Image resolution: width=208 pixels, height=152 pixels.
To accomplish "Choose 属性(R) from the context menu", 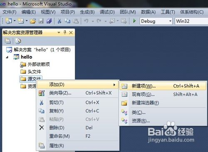I will point(78,146).
